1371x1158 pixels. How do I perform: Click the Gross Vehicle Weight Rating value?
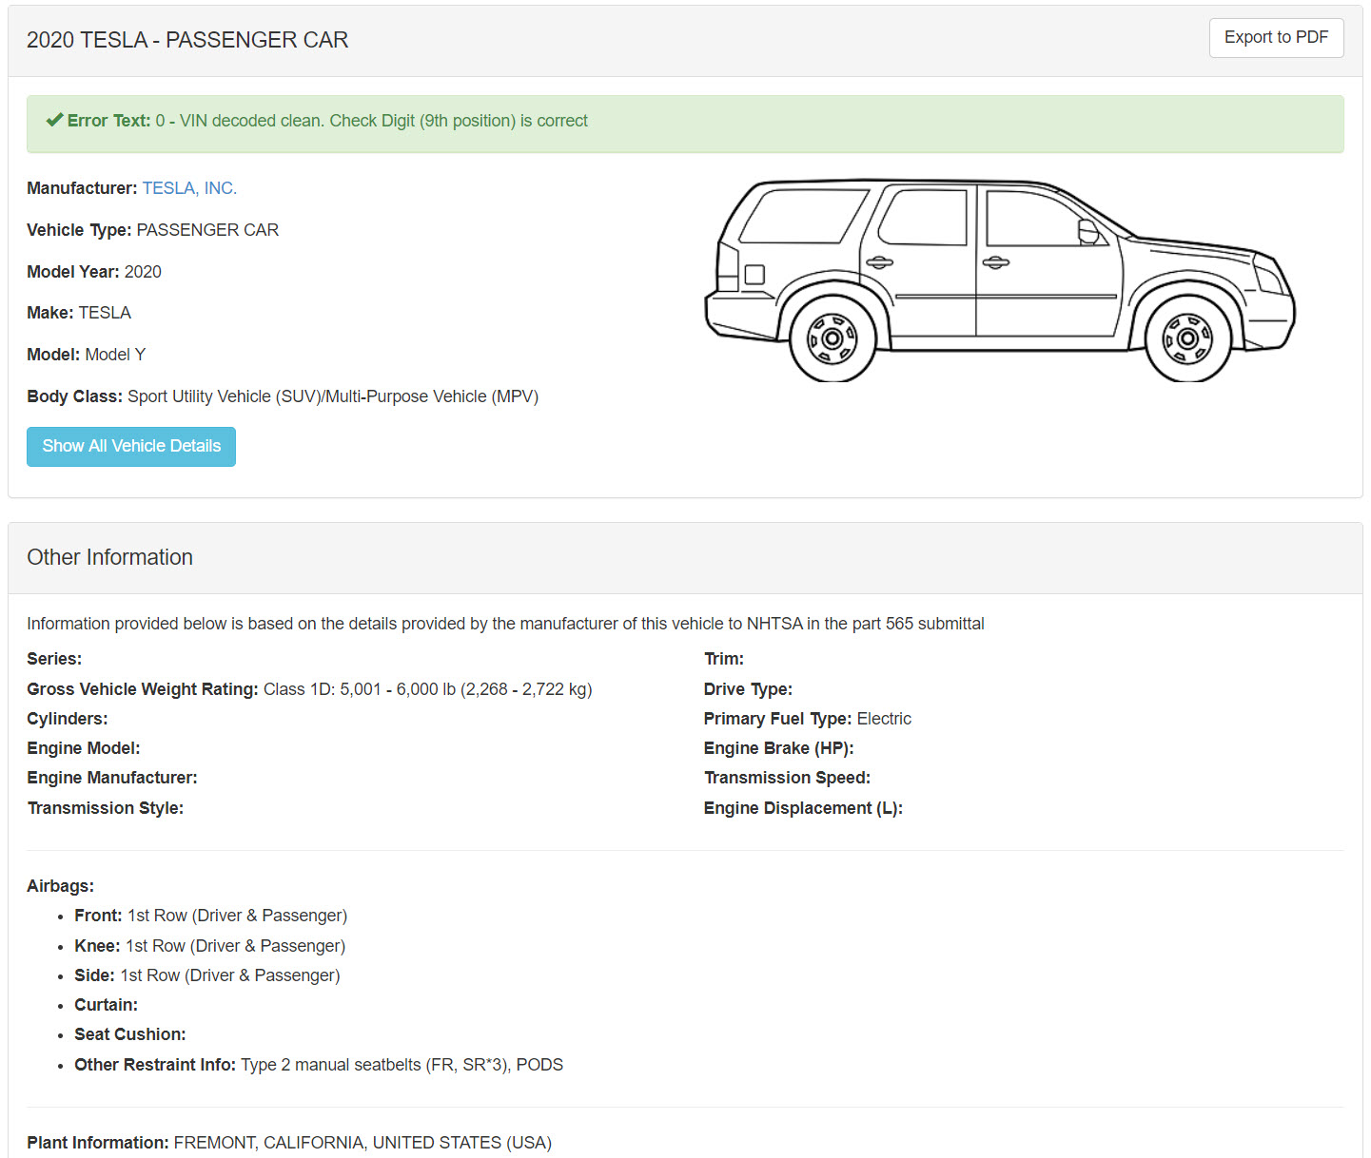point(427,689)
